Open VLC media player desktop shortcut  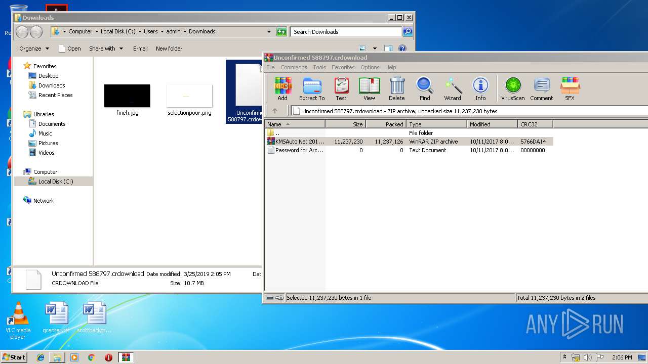(x=18, y=321)
